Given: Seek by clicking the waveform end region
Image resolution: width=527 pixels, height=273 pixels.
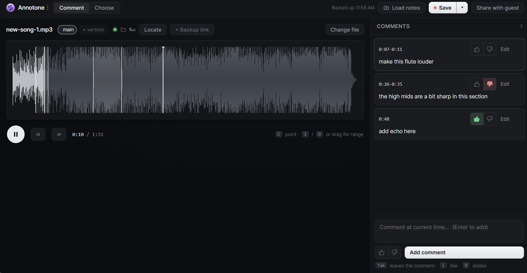Looking at the screenshot, I should coord(354,80).
